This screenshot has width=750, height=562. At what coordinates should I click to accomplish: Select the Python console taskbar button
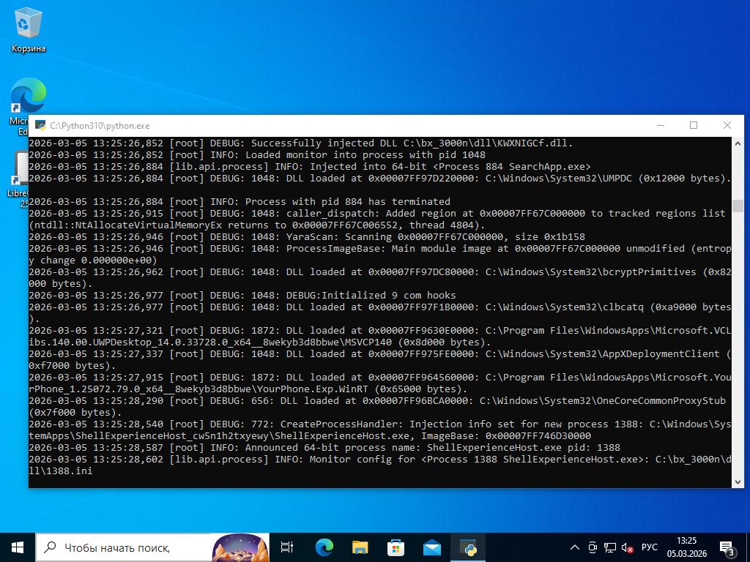point(467,547)
